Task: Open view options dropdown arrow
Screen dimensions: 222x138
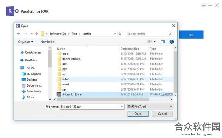Action: pyautogui.click(x=155, y=42)
